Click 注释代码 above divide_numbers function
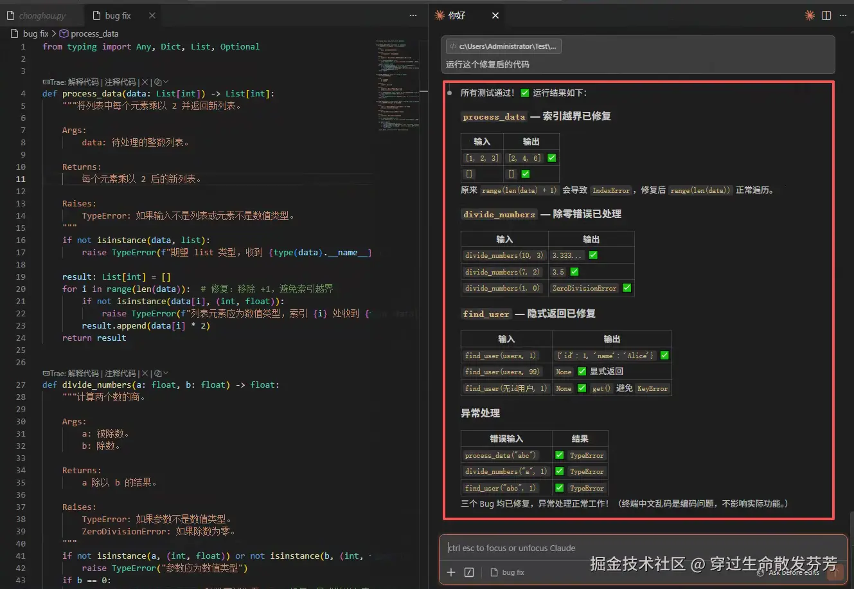Viewport: 854px width, 589px height. tap(120, 374)
